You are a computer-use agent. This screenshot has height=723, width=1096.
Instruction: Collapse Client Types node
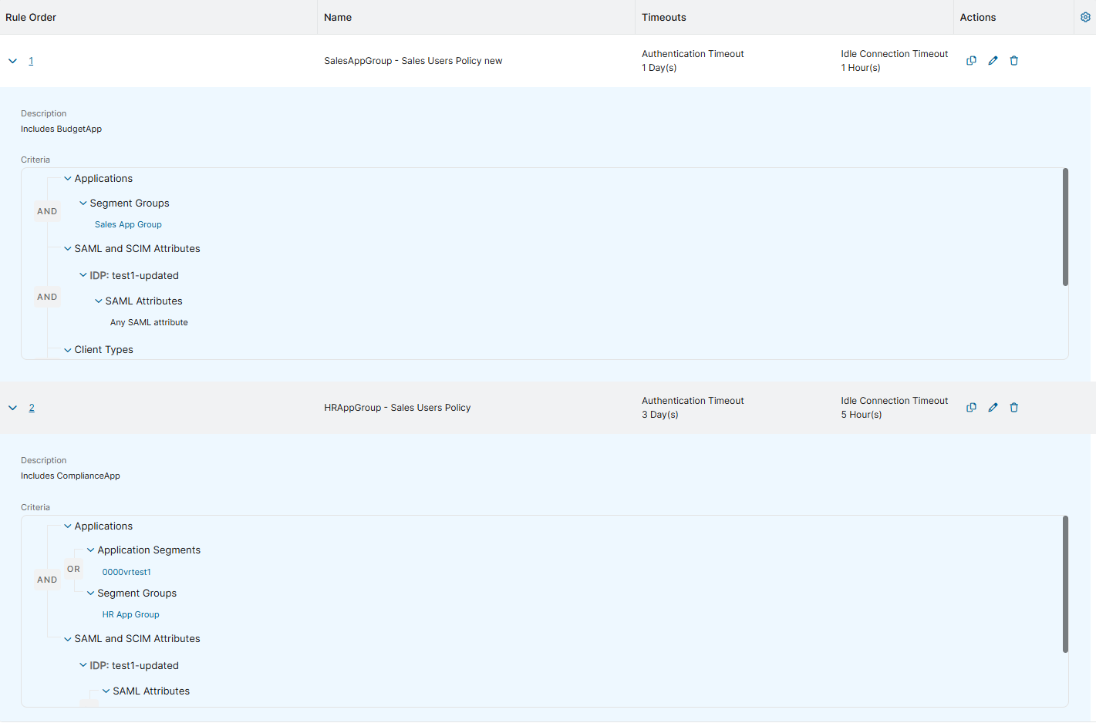(68, 350)
